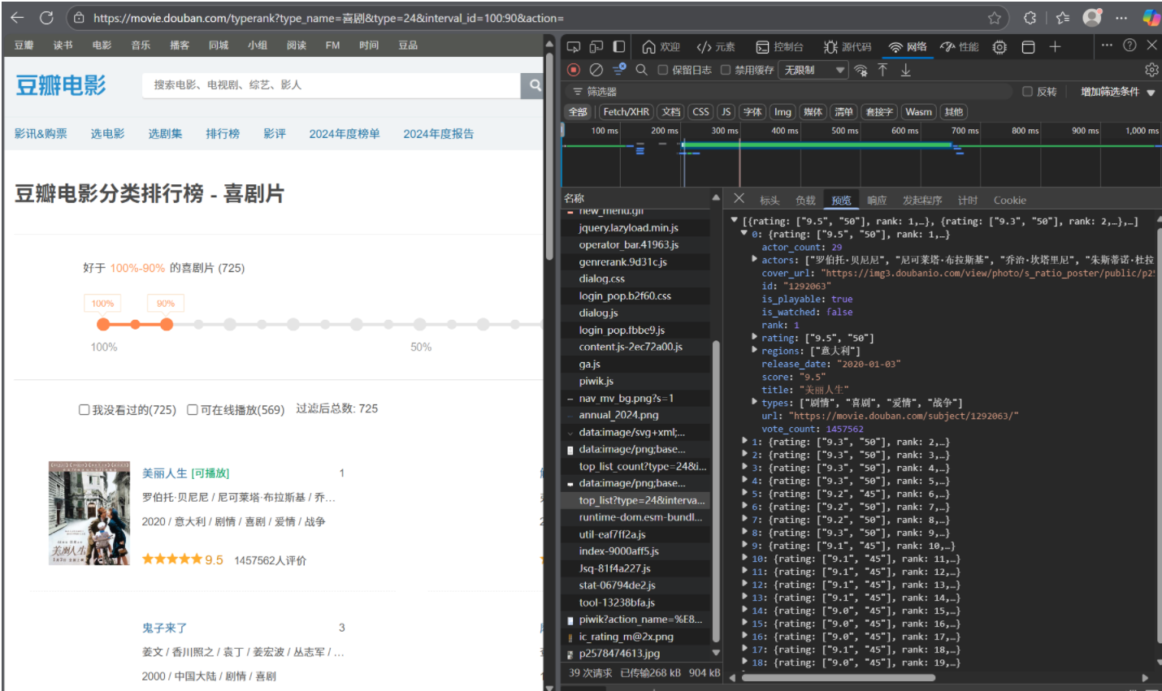Open 增加筛选条件 dropdown
Image resolution: width=1162 pixels, height=691 pixels.
(1117, 92)
